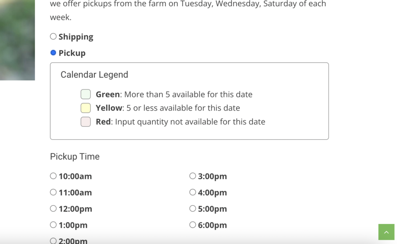397x244 pixels.
Task: Select the Shipping radio option
Action: click(54, 37)
